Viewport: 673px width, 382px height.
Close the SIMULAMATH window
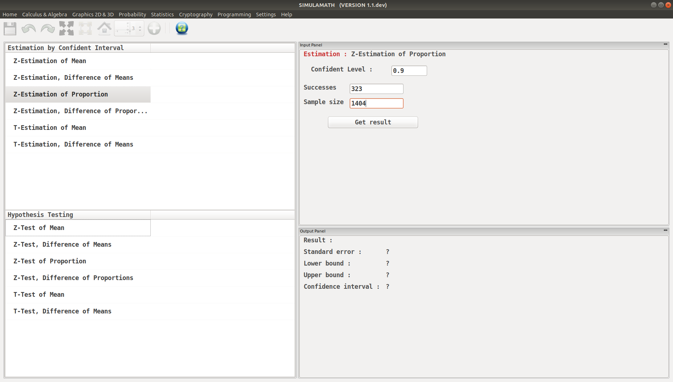668,5
